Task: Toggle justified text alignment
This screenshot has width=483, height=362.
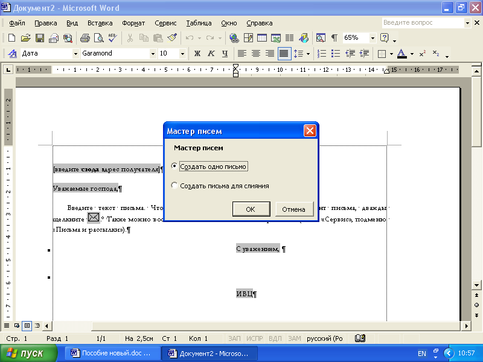Action: point(284,54)
